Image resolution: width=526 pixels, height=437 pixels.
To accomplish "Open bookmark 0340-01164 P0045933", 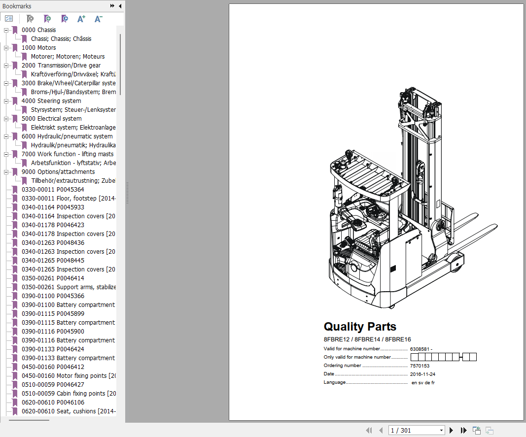I will [x=53, y=207].
